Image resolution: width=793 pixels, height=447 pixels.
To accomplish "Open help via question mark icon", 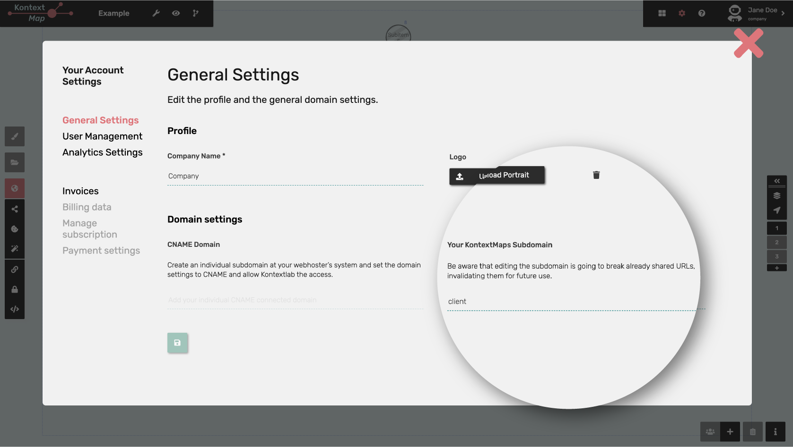I will coord(702,13).
